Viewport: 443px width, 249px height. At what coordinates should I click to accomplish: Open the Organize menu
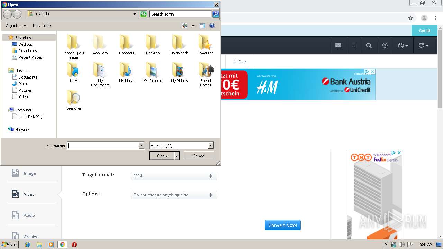click(x=16, y=26)
